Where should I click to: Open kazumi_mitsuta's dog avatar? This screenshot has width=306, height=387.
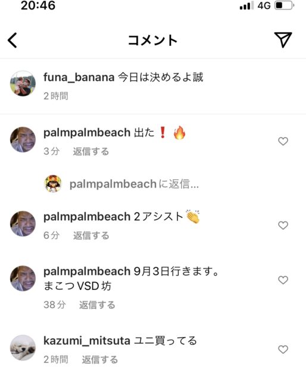coord(23,348)
